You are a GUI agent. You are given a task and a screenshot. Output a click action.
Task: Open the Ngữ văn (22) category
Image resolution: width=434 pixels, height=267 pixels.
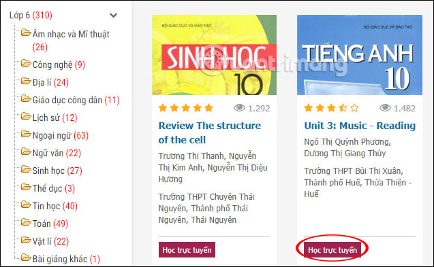57,153
